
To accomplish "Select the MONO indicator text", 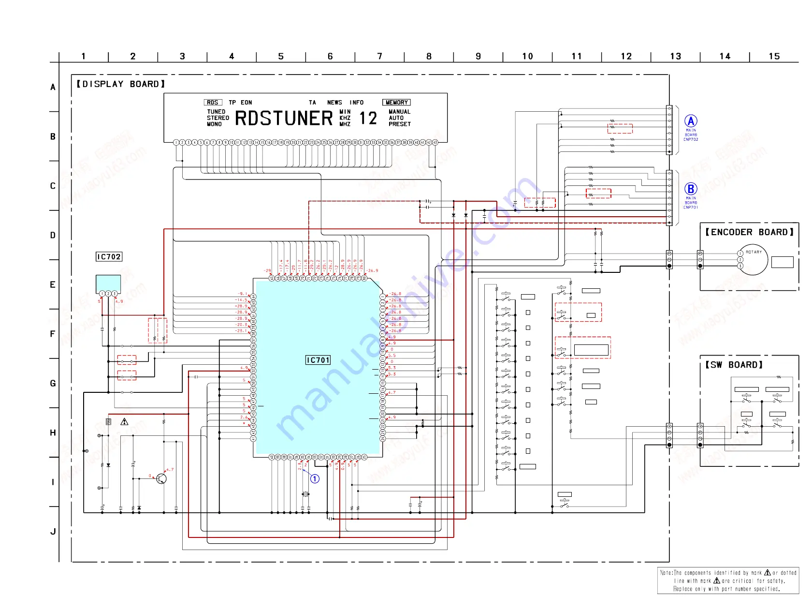I will 214,124.
